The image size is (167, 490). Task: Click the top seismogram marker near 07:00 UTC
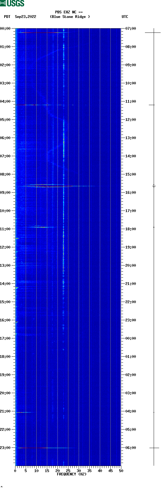coord(153,32)
